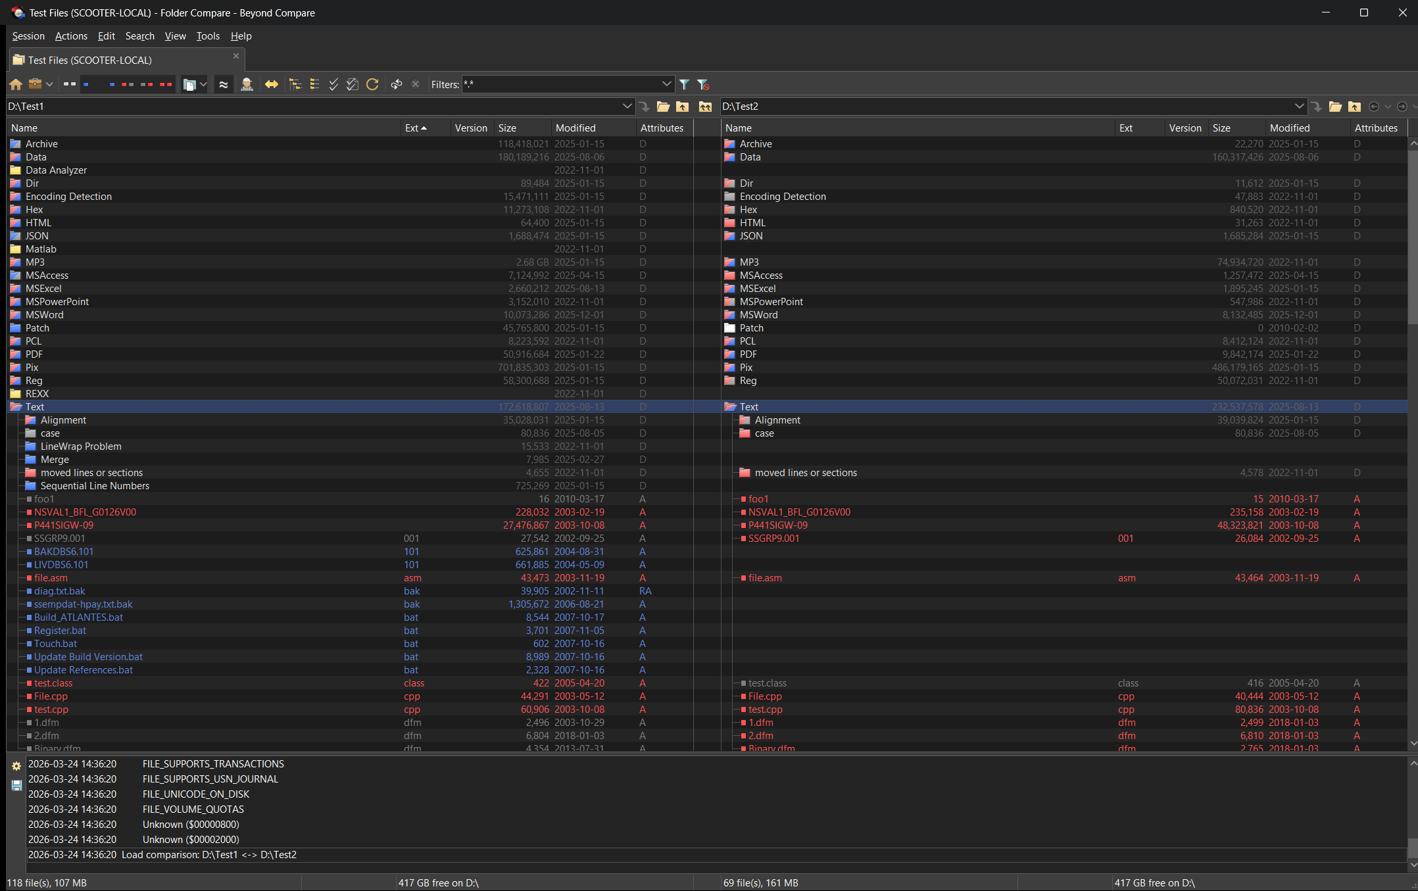Viewport: 1418px width, 891px height.
Task: Collapse the Text folder in right pane
Action: click(730, 407)
